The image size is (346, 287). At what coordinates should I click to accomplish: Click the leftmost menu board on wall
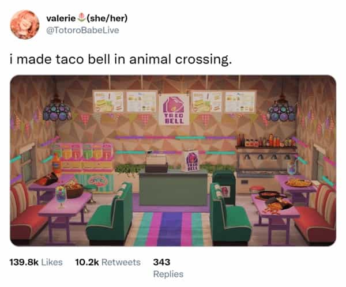[x=108, y=101]
